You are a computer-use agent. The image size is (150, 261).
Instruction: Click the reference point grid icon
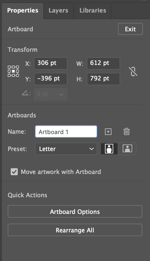13,71
